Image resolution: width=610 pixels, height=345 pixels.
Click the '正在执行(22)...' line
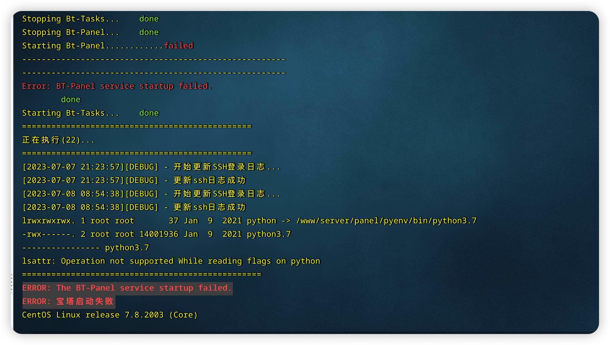coord(58,140)
